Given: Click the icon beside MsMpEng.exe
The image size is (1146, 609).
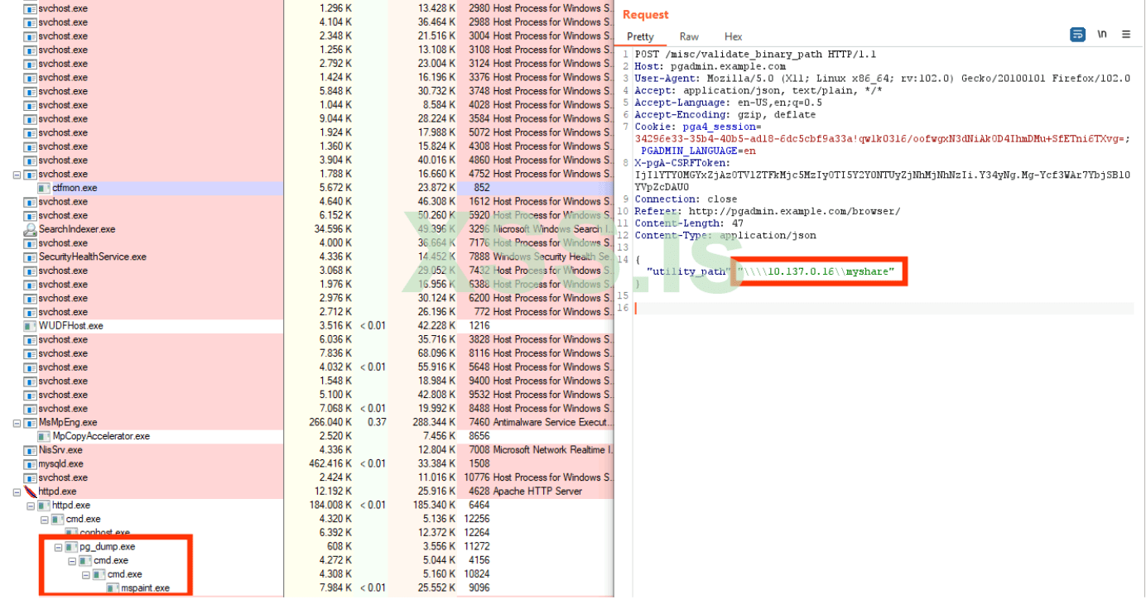Looking at the screenshot, I should (31, 423).
